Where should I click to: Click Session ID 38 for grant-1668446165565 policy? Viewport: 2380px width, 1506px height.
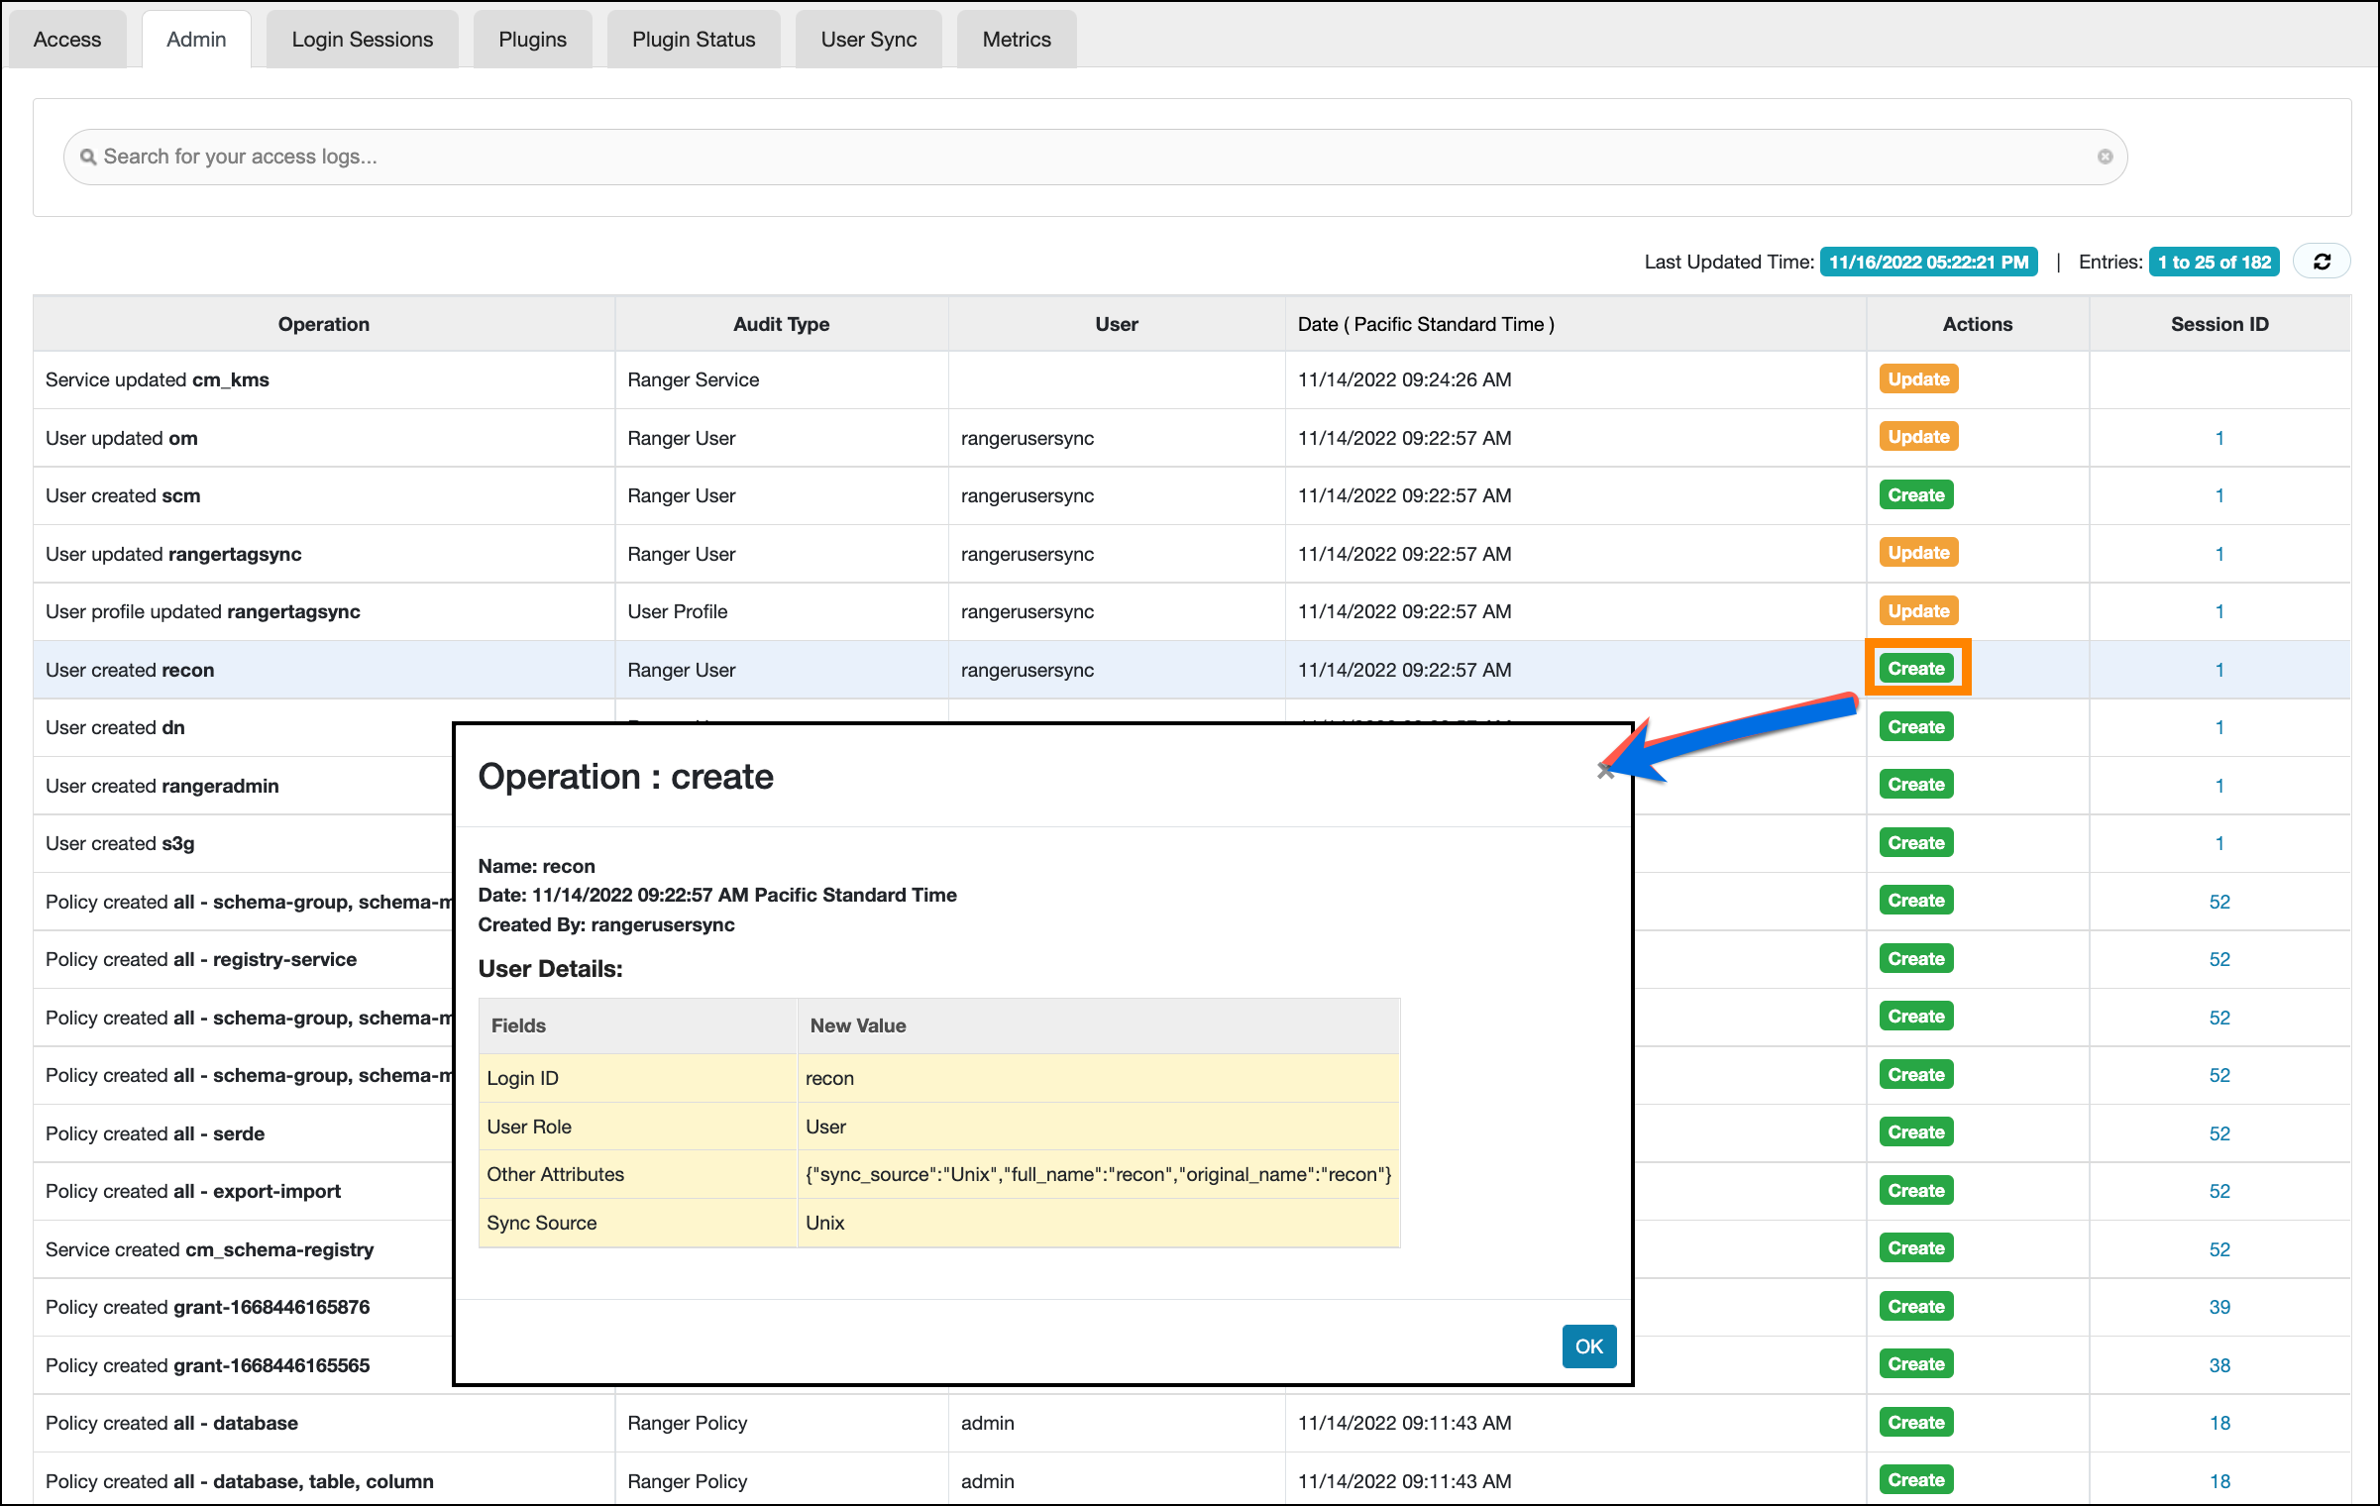(x=2219, y=1365)
